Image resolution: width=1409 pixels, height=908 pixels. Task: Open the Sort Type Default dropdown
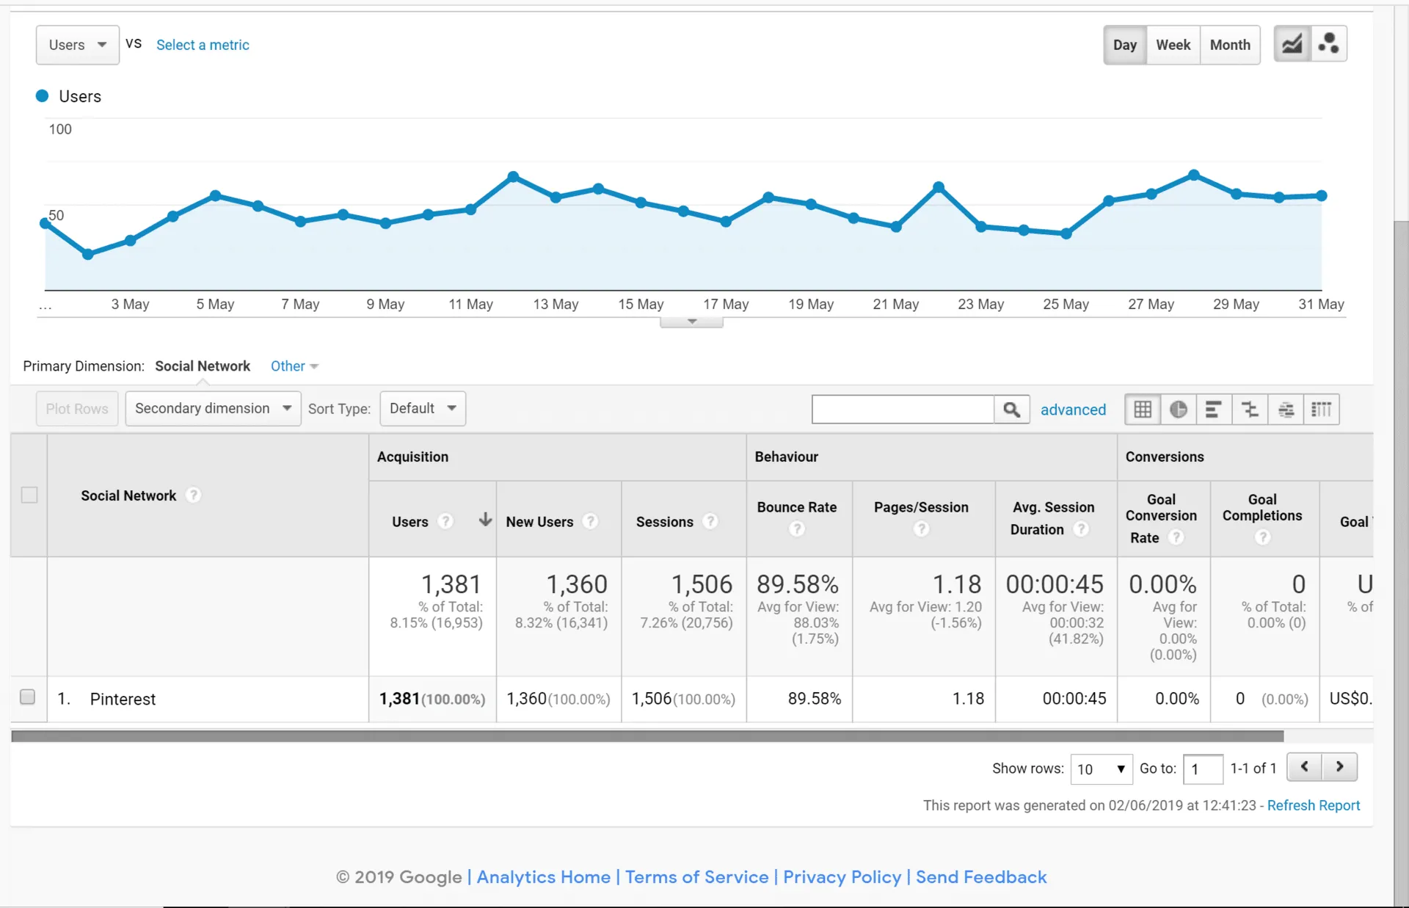point(423,408)
